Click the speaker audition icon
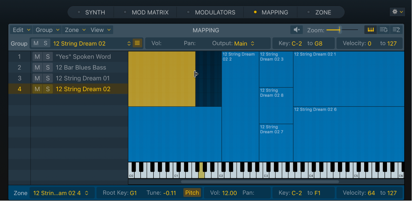Image resolution: width=412 pixels, height=201 pixels. coord(296,29)
